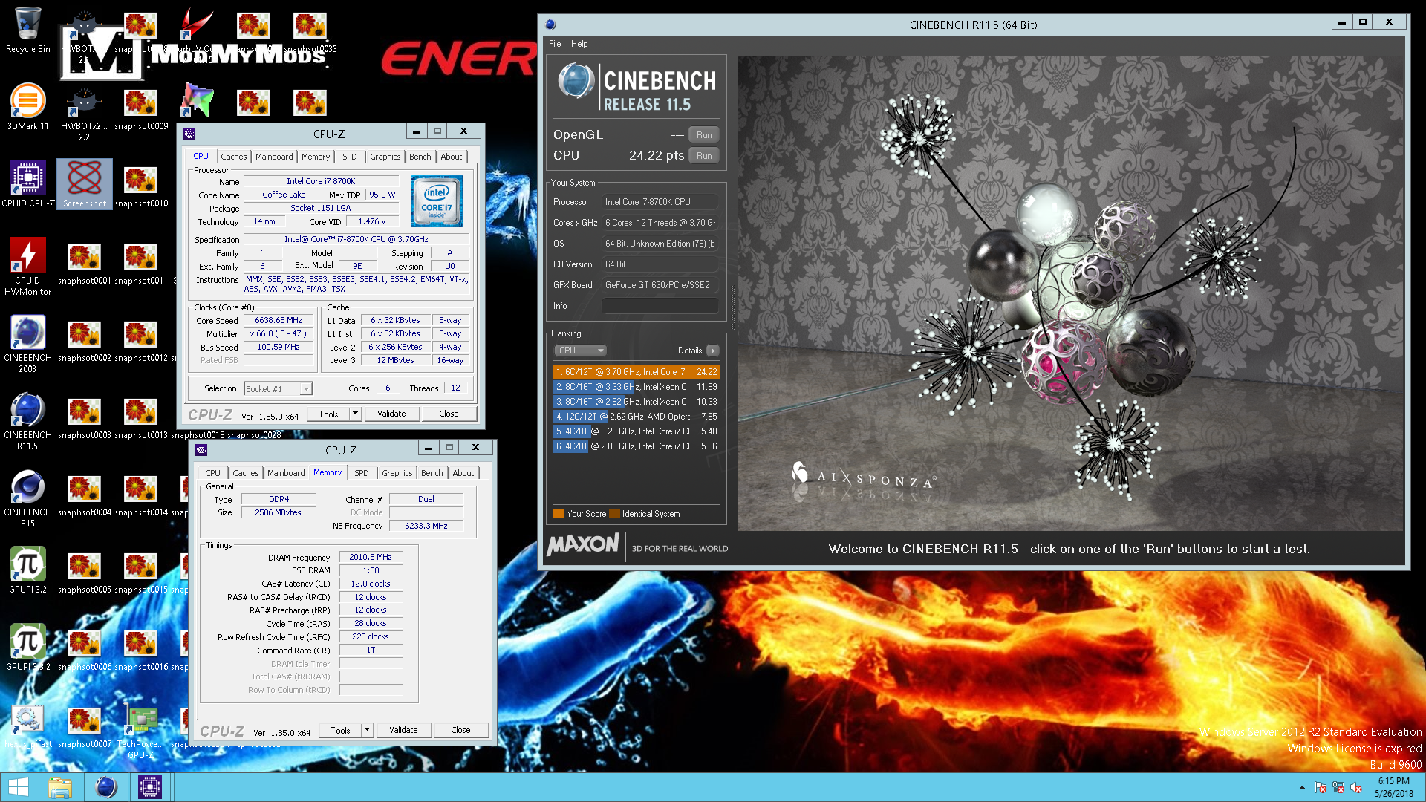This screenshot has width=1426, height=802.
Task: Open the TechPowerUp GPU-Z desktop icon
Action: point(141,732)
